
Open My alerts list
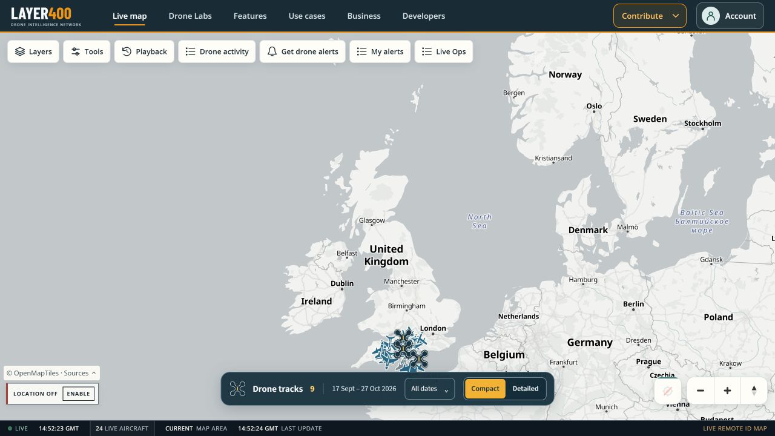380,51
